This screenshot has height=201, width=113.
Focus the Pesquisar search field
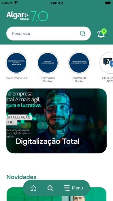coord(48,33)
